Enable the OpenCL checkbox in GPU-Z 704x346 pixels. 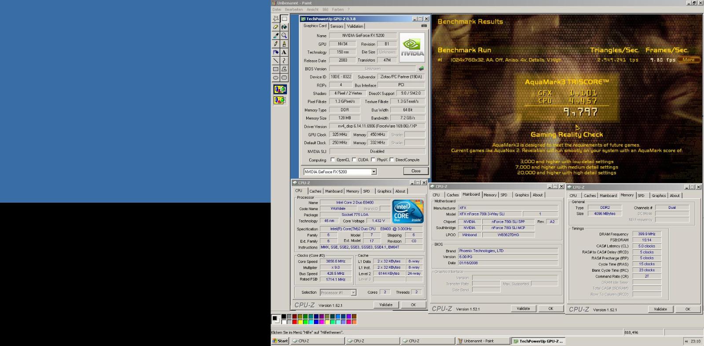[x=333, y=160]
